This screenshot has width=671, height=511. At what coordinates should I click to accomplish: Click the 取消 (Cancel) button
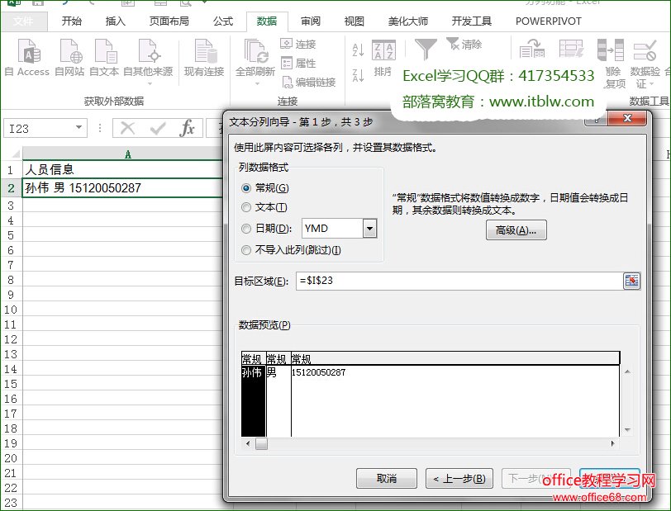point(385,480)
